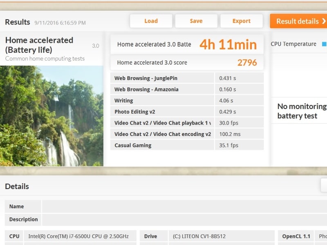Click the 100.2 ms value

tap(230, 134)
